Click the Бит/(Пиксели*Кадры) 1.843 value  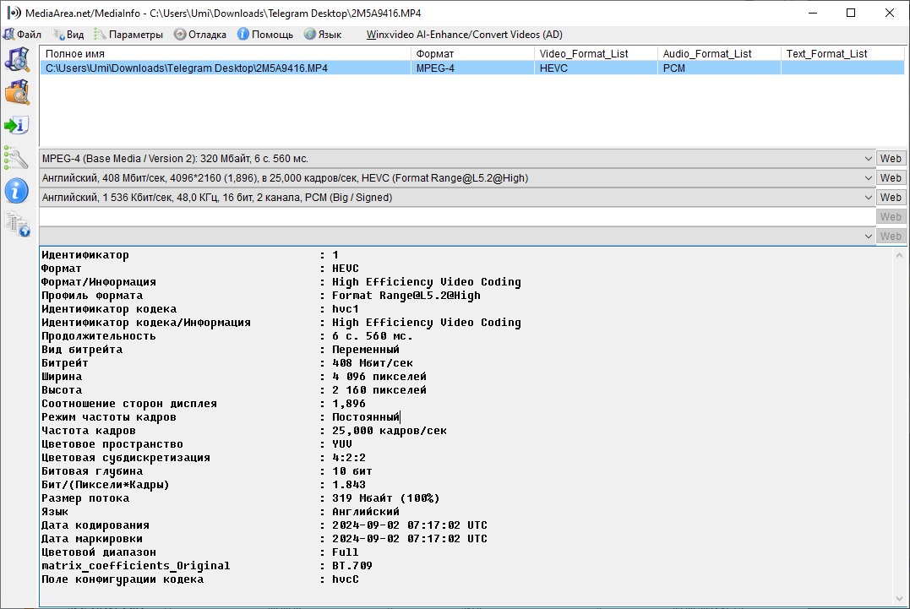[x=349, y=484]
